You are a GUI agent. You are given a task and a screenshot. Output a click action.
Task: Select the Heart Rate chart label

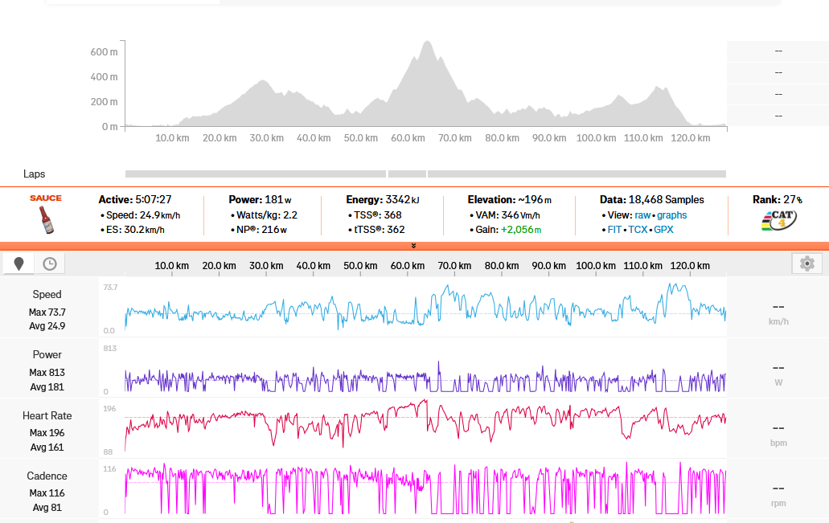pos(47,416)
